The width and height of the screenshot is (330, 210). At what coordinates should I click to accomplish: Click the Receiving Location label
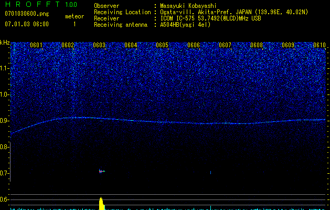(x=122, y=12)
